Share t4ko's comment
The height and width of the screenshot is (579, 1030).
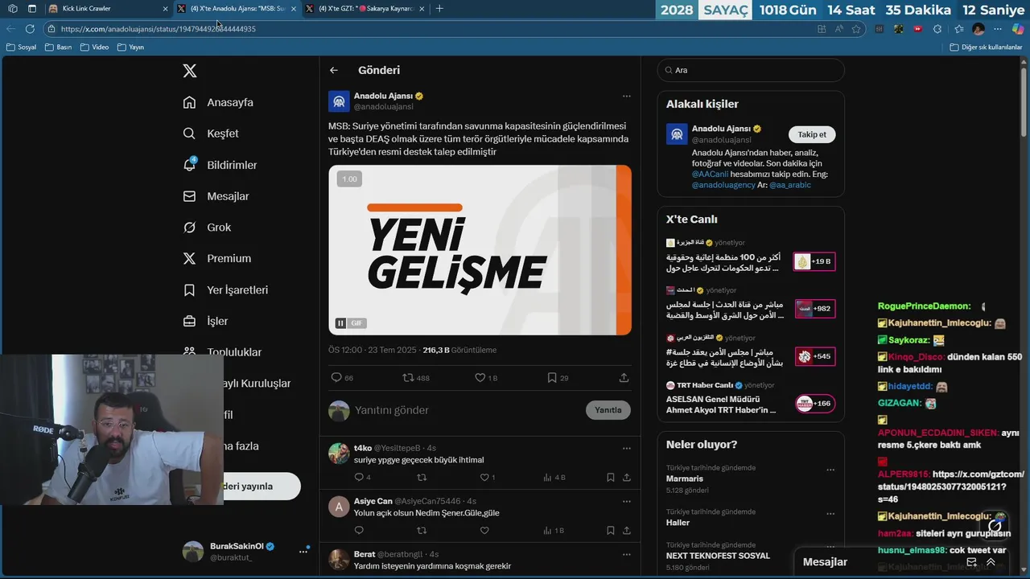pyautogui.click(x=627, y=477)
